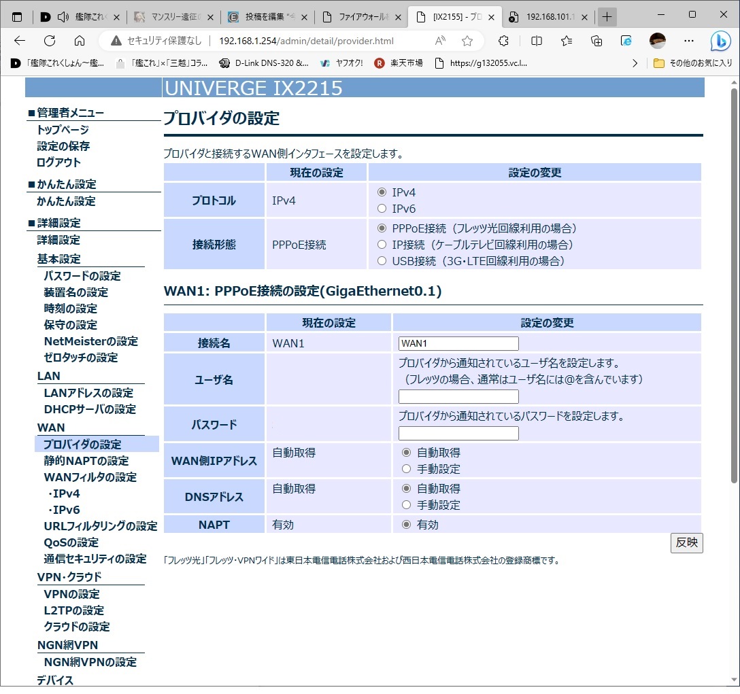Mute audio on the 艦隊これ tab
This screenshot has height=694, width=740.
pyautogui.click(x=63, y=18)
